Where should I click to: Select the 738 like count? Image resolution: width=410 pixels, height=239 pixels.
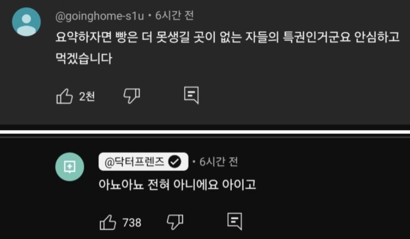pos(132,223)
